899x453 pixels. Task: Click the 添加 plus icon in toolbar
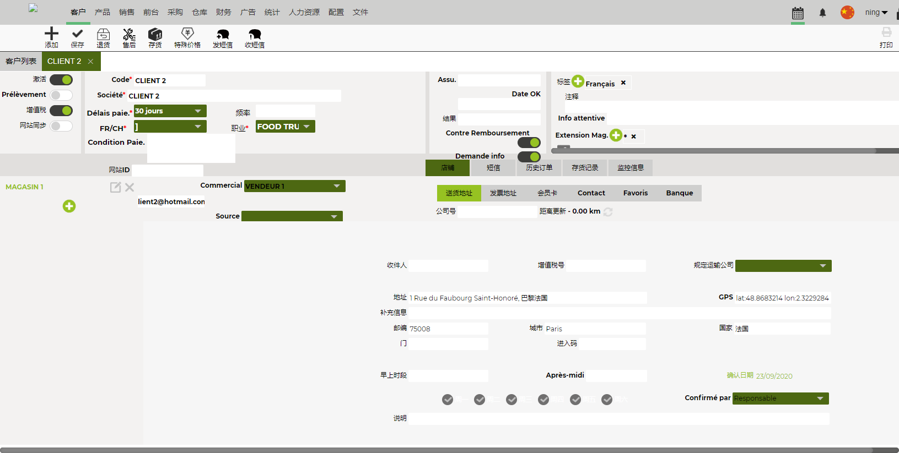51,34
